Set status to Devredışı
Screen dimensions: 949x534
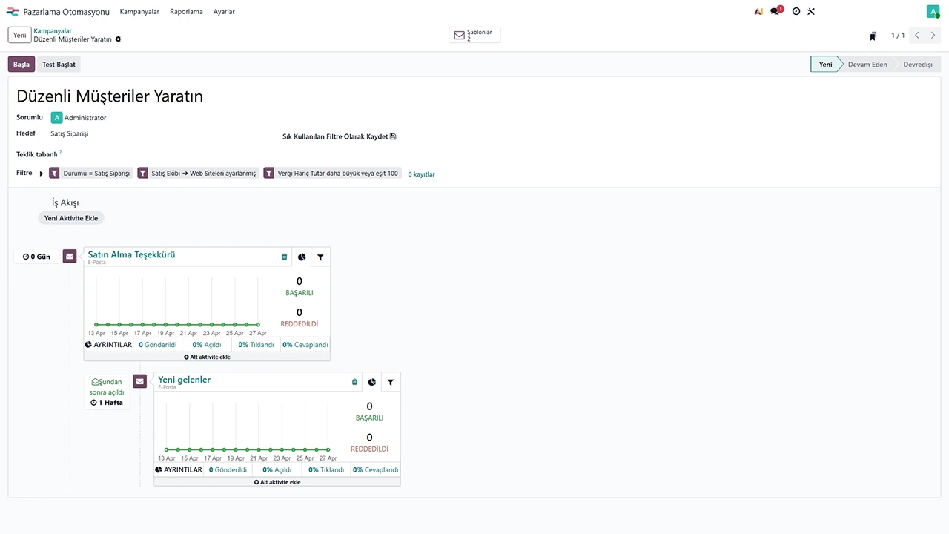click(x=917, y=65)
